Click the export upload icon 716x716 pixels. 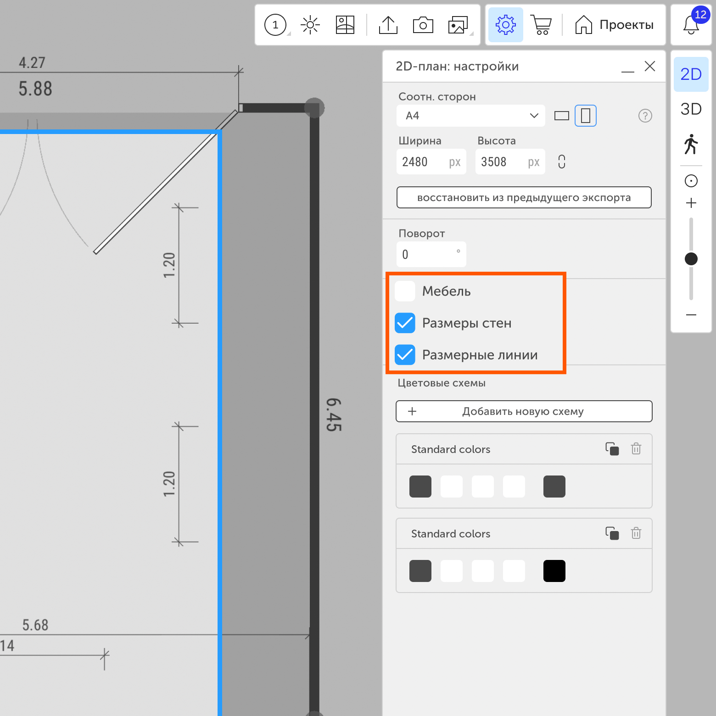click(x=388, y=25)
